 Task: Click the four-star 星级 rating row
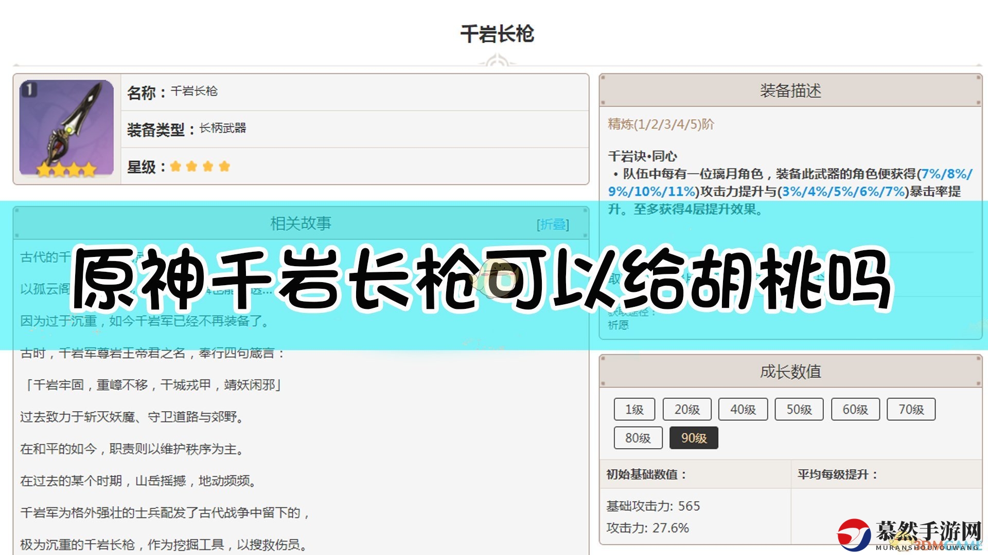click(x=355, y=166)
